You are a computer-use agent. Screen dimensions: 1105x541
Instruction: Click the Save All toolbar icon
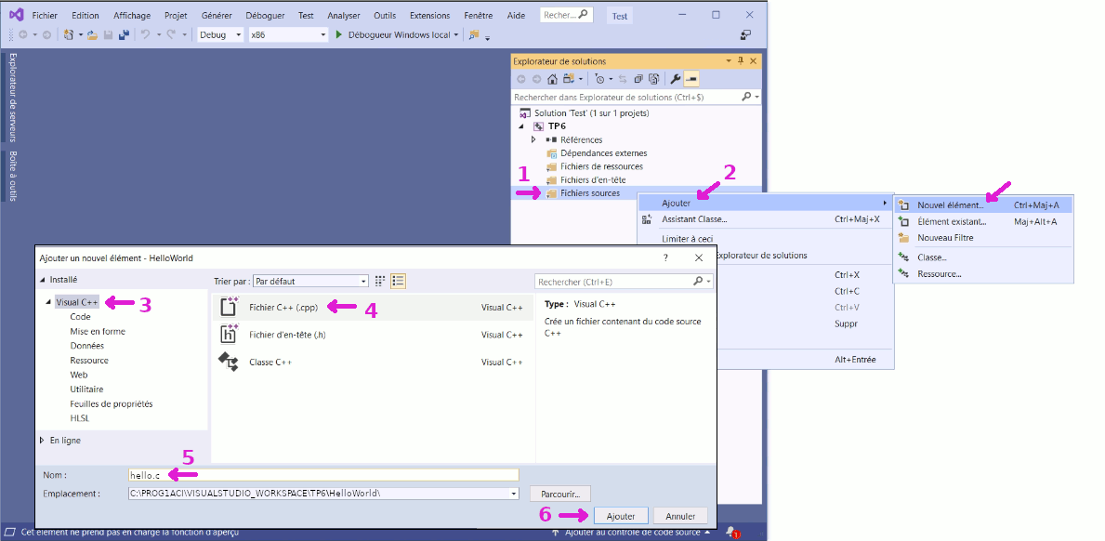pos(124,34)
